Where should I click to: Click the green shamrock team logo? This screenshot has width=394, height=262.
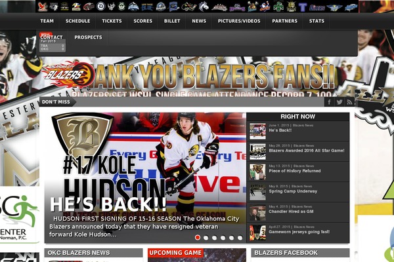[x=278, y=7]
